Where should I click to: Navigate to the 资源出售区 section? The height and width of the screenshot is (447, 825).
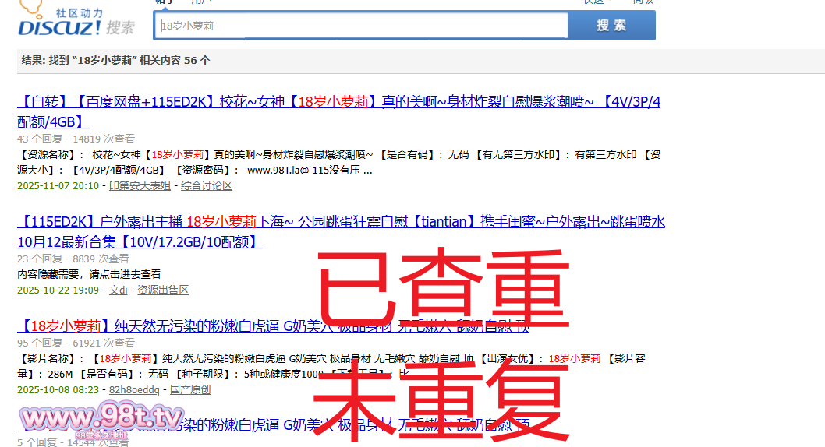(x=163, y=290)
